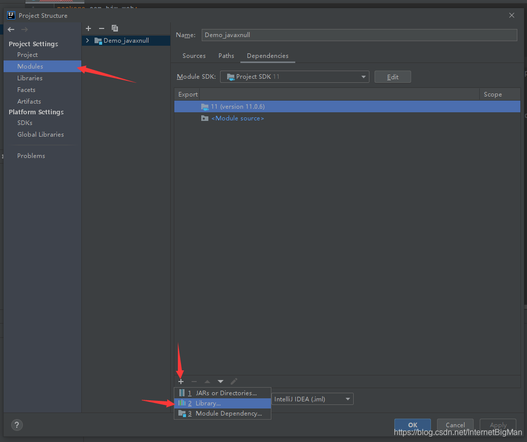Switch to the Sources tab
Screen dimensions: 527x442
[194, 56]
